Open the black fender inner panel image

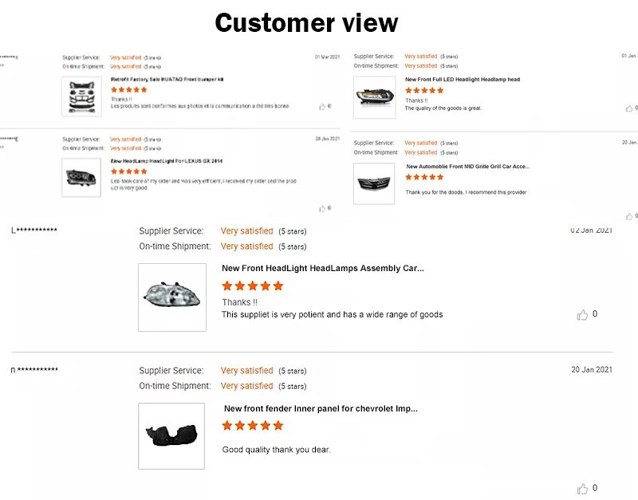[172, 435]
